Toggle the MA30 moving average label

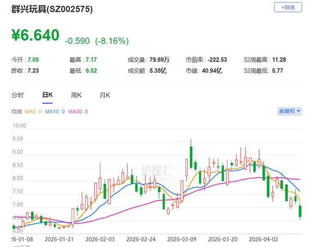pyautogui.click(x=78, y=111)
